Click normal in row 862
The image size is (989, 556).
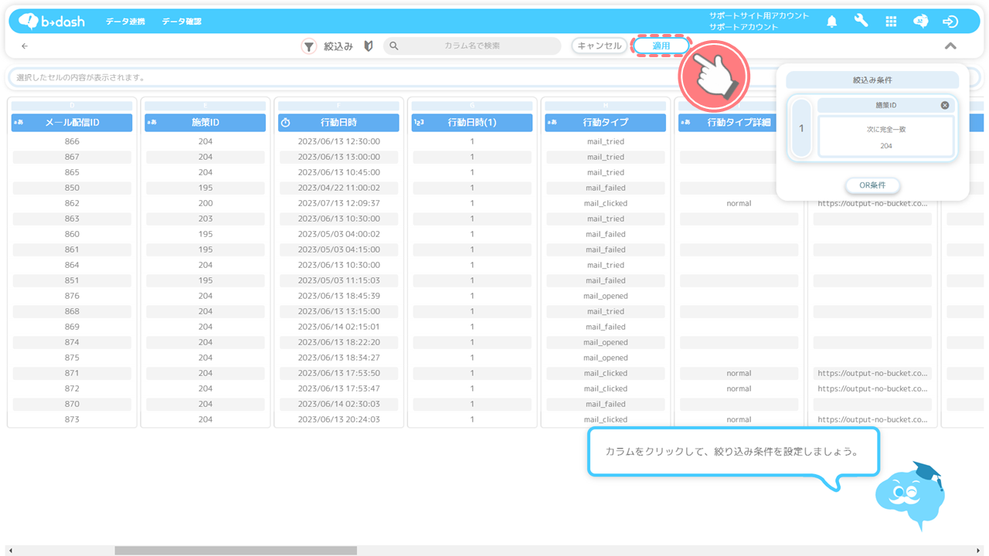point(739,204)
